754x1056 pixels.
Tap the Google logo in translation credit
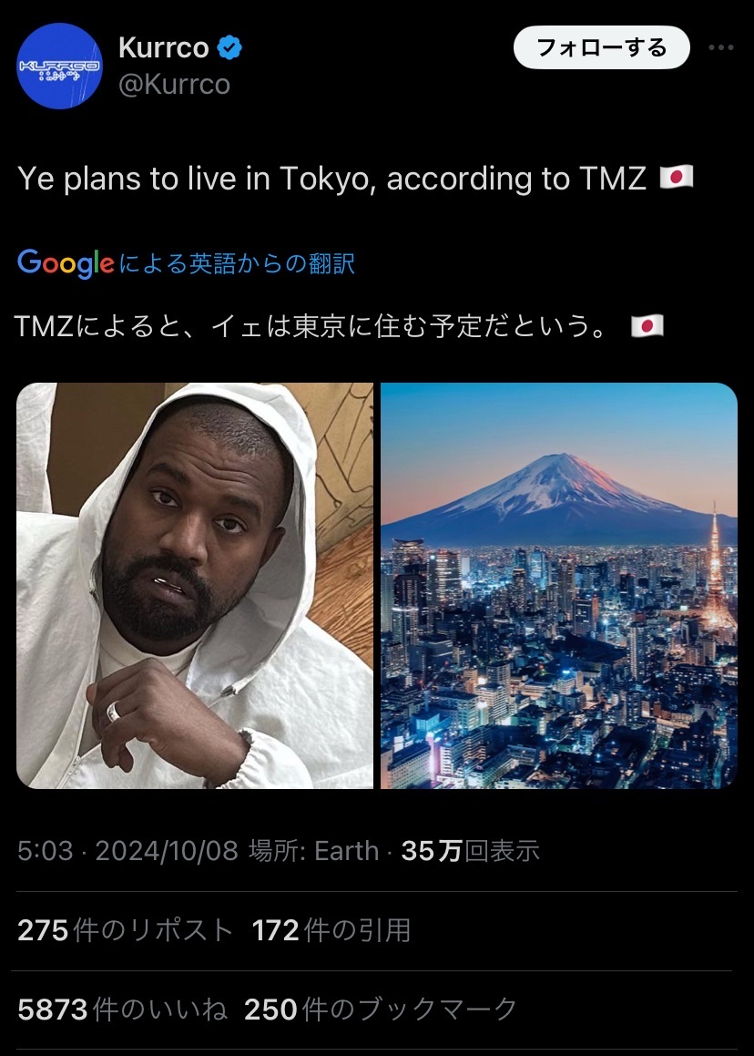click(x=66, y=263)
